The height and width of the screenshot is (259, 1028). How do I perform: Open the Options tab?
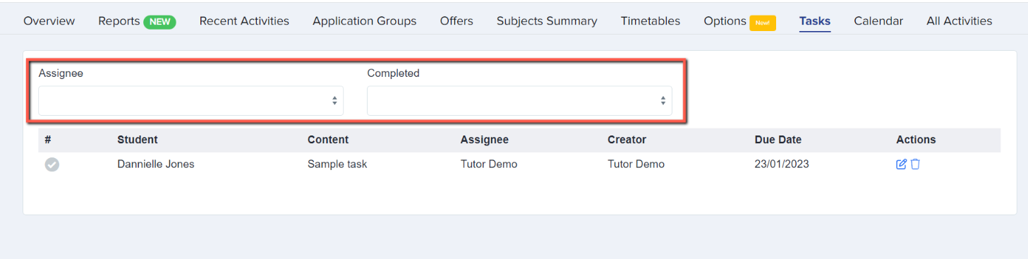[x=725, y=21]
